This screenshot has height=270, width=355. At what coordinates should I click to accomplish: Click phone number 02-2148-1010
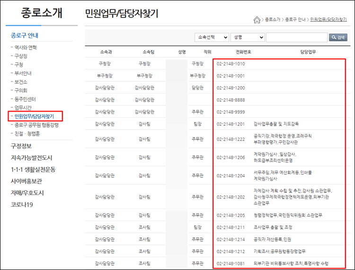coord(231,64)
